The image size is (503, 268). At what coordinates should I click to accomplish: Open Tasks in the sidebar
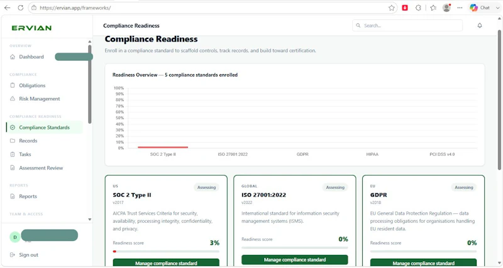[x=25, y=154]
